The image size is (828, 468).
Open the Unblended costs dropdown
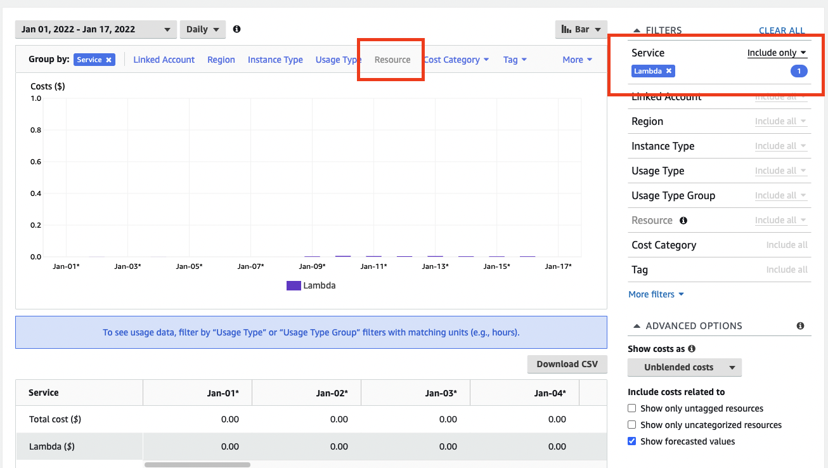(x=685, y=367)
